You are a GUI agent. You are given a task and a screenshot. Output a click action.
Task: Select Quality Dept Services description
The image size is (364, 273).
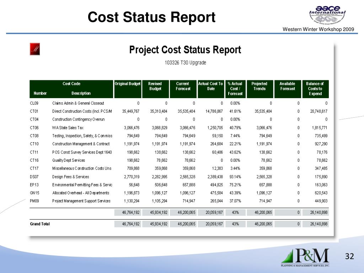point(69,160)
